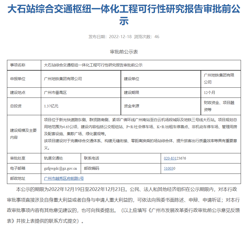
Task: Click the 邮政地址 label cell
Action: pos(24,178)
